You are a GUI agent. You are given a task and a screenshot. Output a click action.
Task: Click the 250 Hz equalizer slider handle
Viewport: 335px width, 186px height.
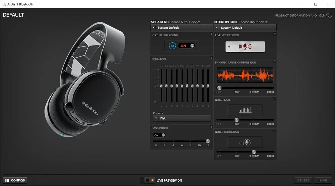pos(177,86)
